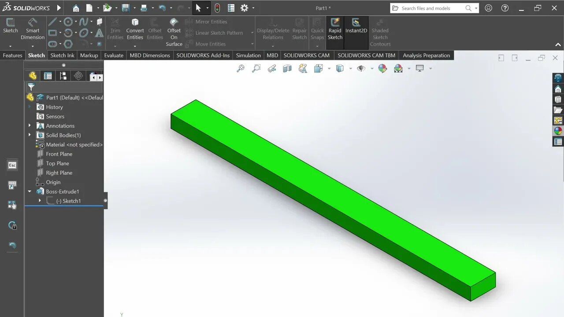Click the Zoom to Fit icon
This screenshot has height=317, width=564.
[240, 68]
